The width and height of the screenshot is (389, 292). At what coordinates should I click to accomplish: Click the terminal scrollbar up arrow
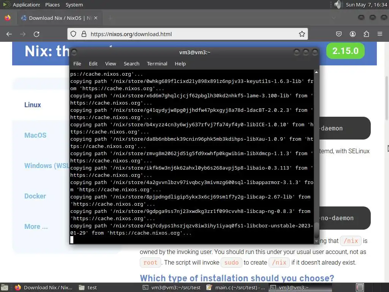pyautogui.click(x=316, y=72)
